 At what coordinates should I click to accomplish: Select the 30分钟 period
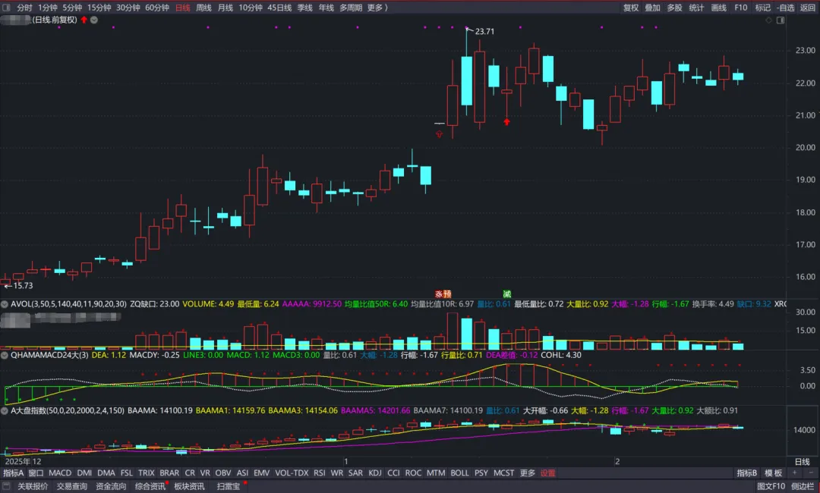click(128, 8)
